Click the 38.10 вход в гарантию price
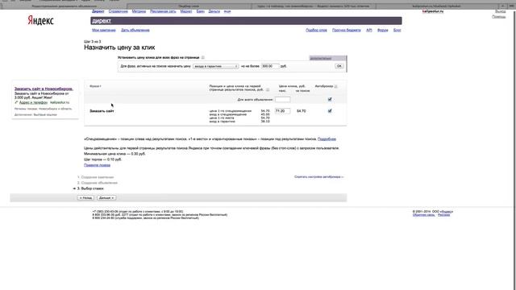 [265, 122]
